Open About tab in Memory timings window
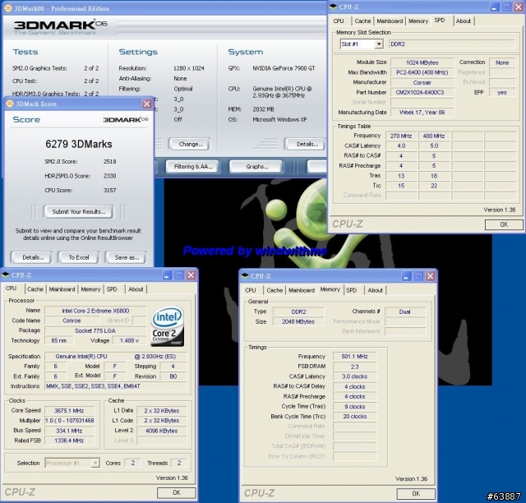The width and height of the screenshot is (526, 503). point(375,290)
